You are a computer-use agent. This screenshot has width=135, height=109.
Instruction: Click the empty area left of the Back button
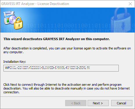[x=33, y=103]
